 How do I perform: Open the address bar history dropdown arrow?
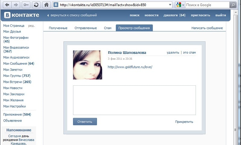click(x=170, y=5)
